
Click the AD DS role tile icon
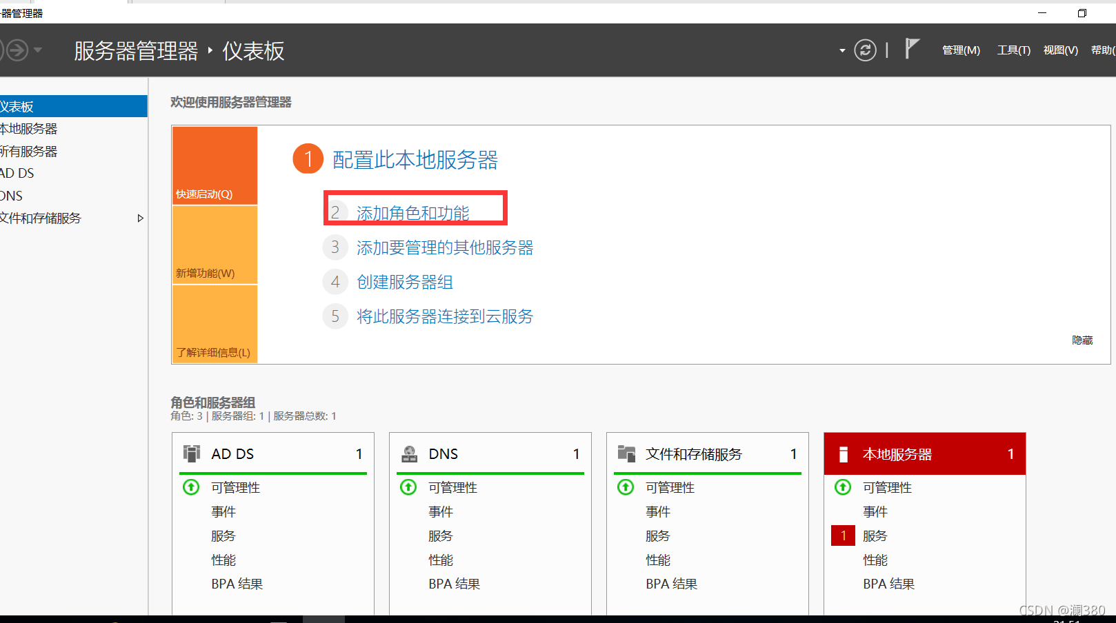coord(191,453)
